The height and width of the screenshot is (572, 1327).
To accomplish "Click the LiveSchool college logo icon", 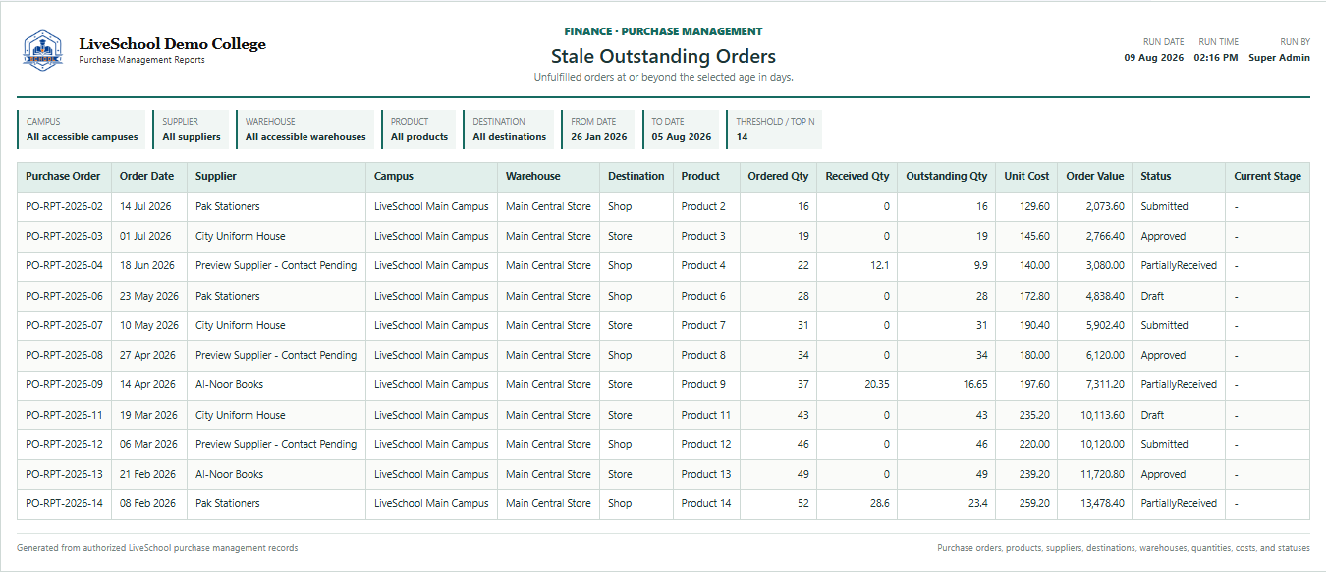I will pos(42,50).
